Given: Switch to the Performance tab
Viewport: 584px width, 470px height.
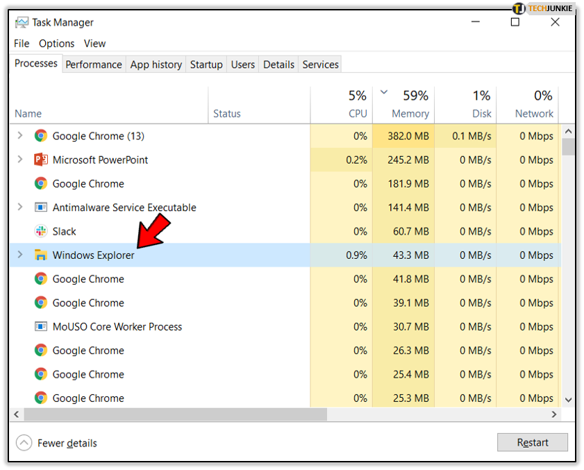Looking at the screenshot, I should click(94, 65).
